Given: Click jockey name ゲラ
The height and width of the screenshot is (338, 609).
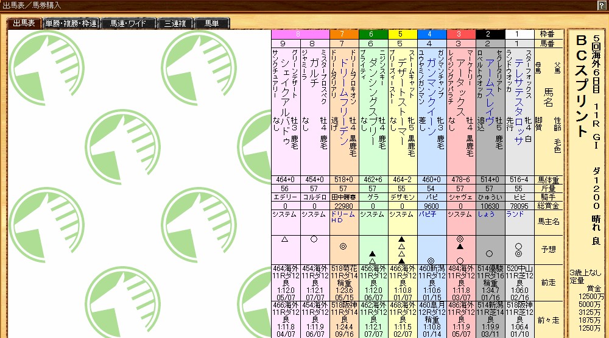Looking at the screenshot, I should 373,197.
